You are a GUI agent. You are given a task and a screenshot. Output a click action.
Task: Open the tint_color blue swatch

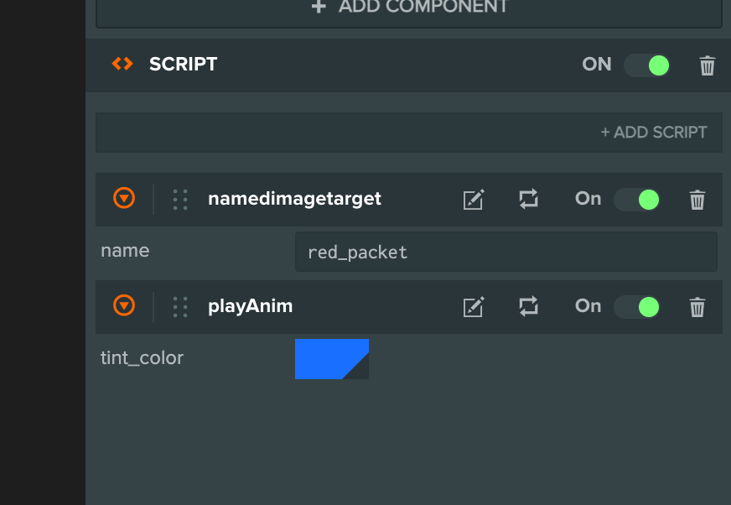331,358
